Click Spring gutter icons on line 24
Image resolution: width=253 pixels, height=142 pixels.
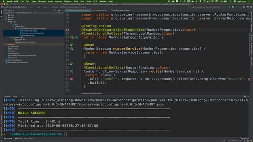click(x=74, y=37)
